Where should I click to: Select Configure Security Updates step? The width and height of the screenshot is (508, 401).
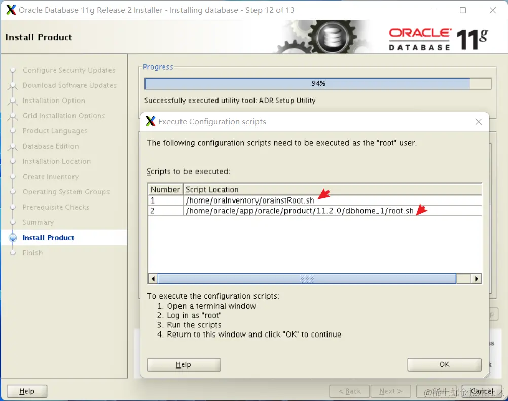(68, 70)
